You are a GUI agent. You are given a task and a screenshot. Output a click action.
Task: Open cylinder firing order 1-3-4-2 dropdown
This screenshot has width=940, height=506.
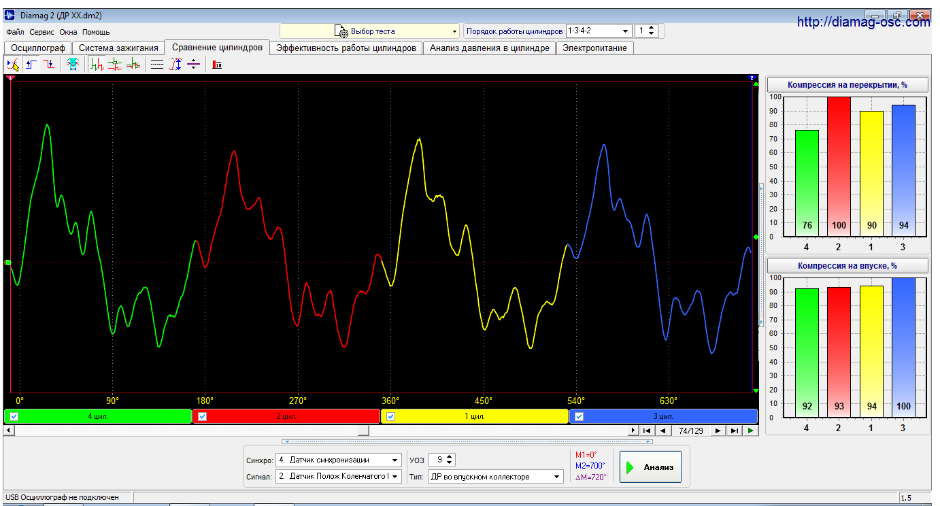pyautogui.click(x=599, y=31)
